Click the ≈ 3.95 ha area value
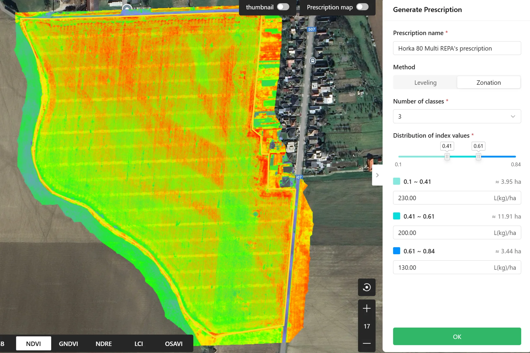530x353 pixels. [508, 182]
